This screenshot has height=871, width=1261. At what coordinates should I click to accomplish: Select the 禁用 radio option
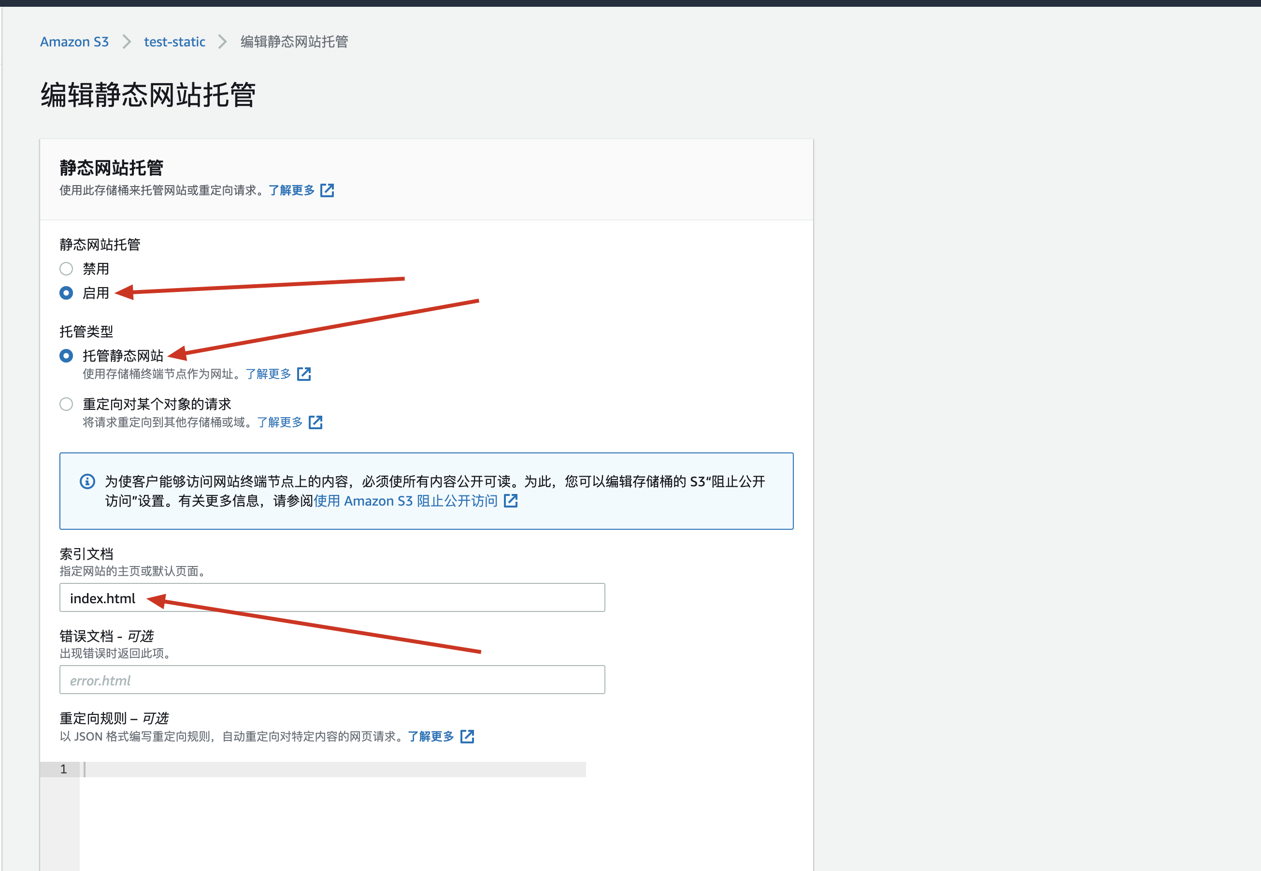point(66,269)
